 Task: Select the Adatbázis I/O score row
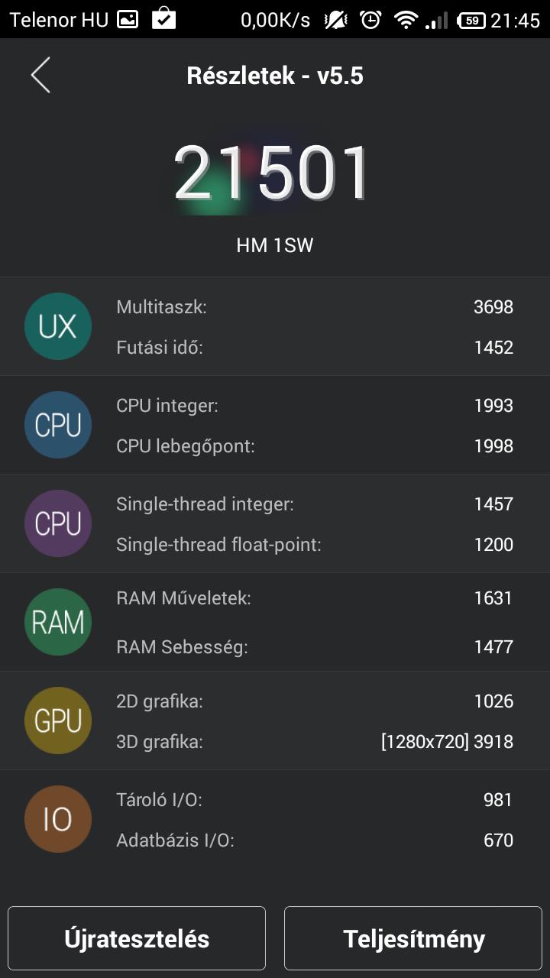[315, 840]
